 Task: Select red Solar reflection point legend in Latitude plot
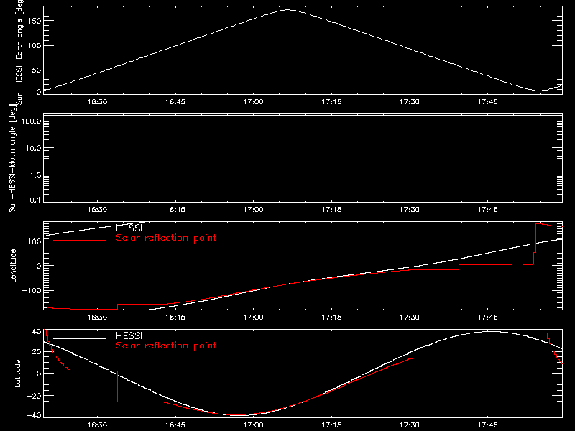(166, 346)
